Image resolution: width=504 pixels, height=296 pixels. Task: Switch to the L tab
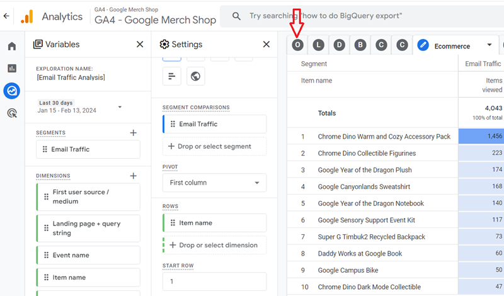pos(319,45)
